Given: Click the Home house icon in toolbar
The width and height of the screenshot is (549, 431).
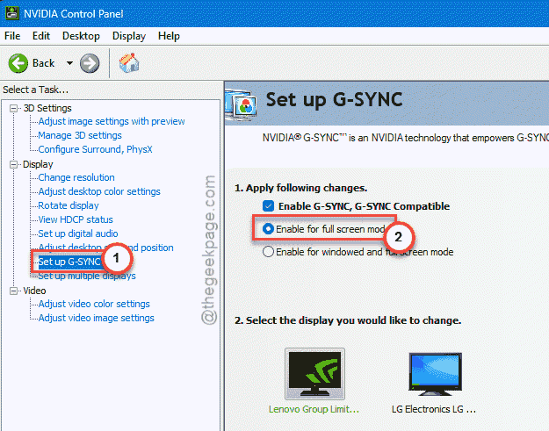Looking at the screenshot, I should pyautogui.click(x=129, y=63).
